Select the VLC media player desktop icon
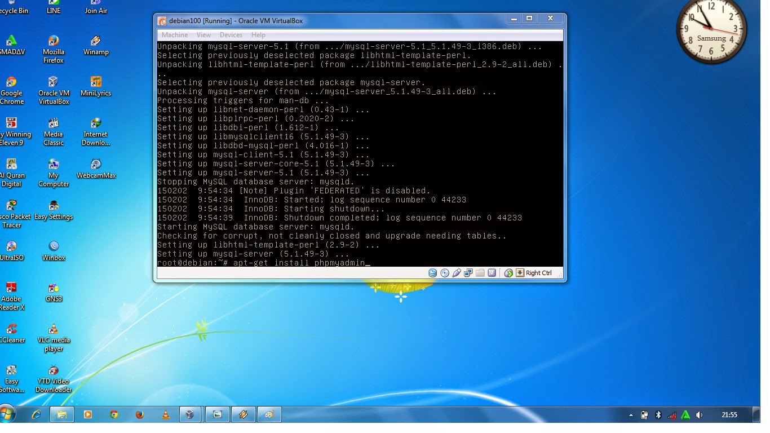 click(54, 337)
